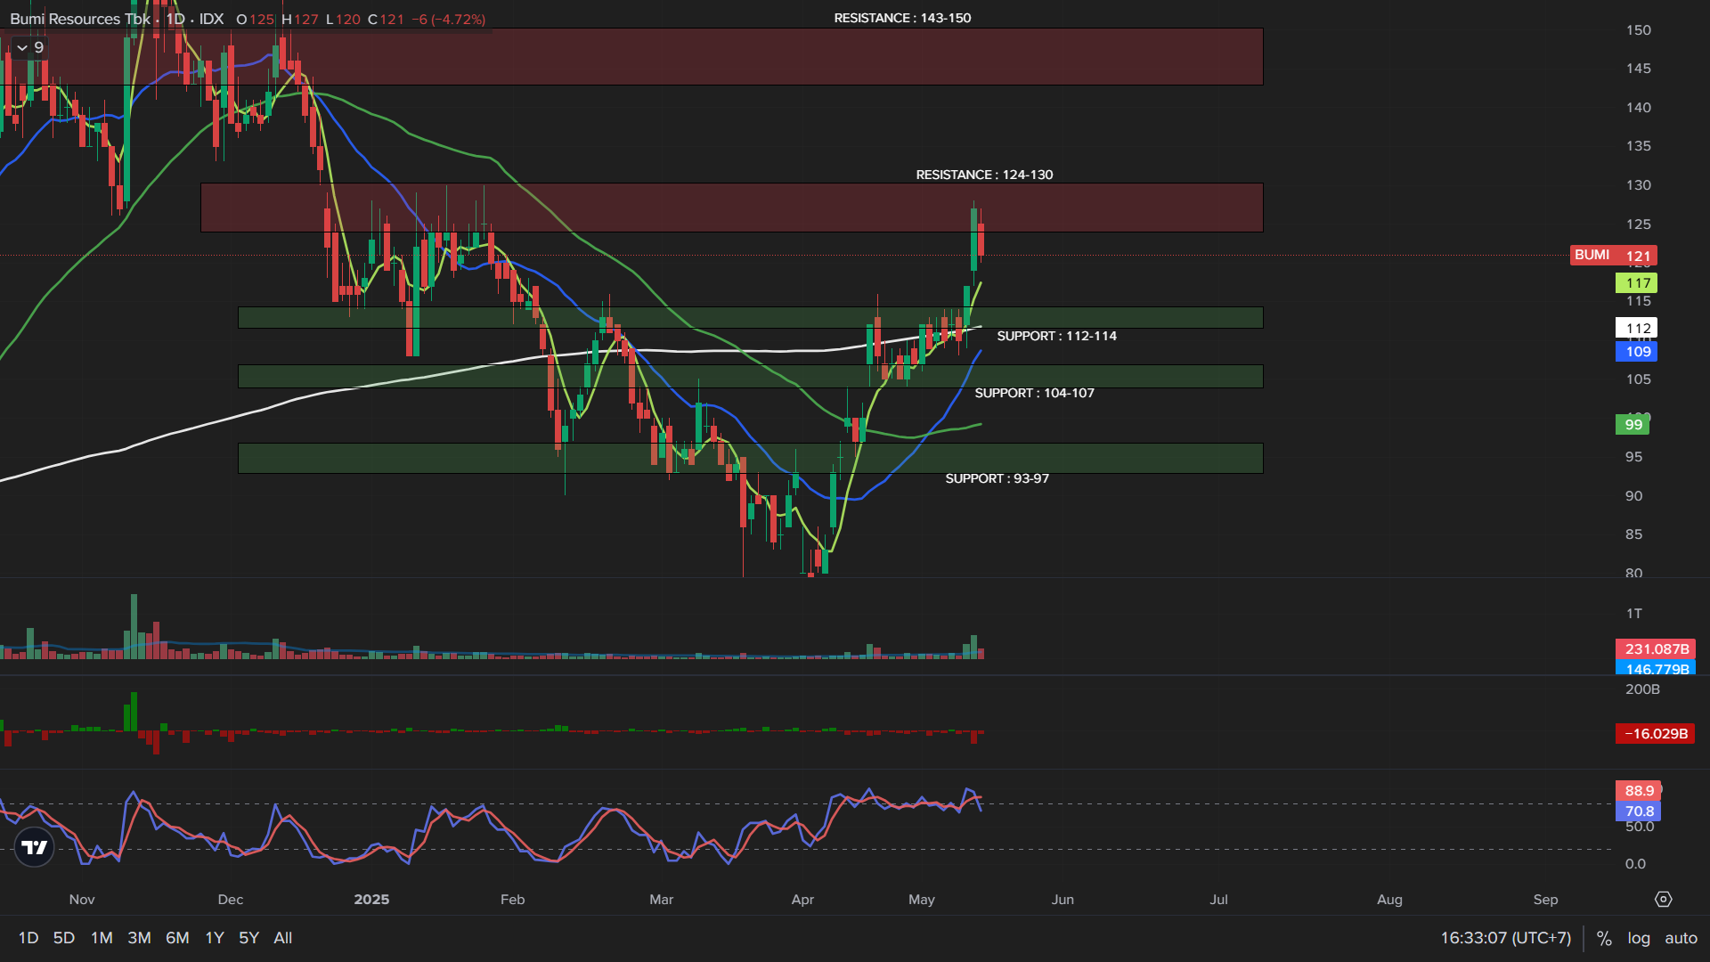Click the SUPPORT : 112-114 label
The width and height of the screenshot is (1710, 962).
(1056, 336)
